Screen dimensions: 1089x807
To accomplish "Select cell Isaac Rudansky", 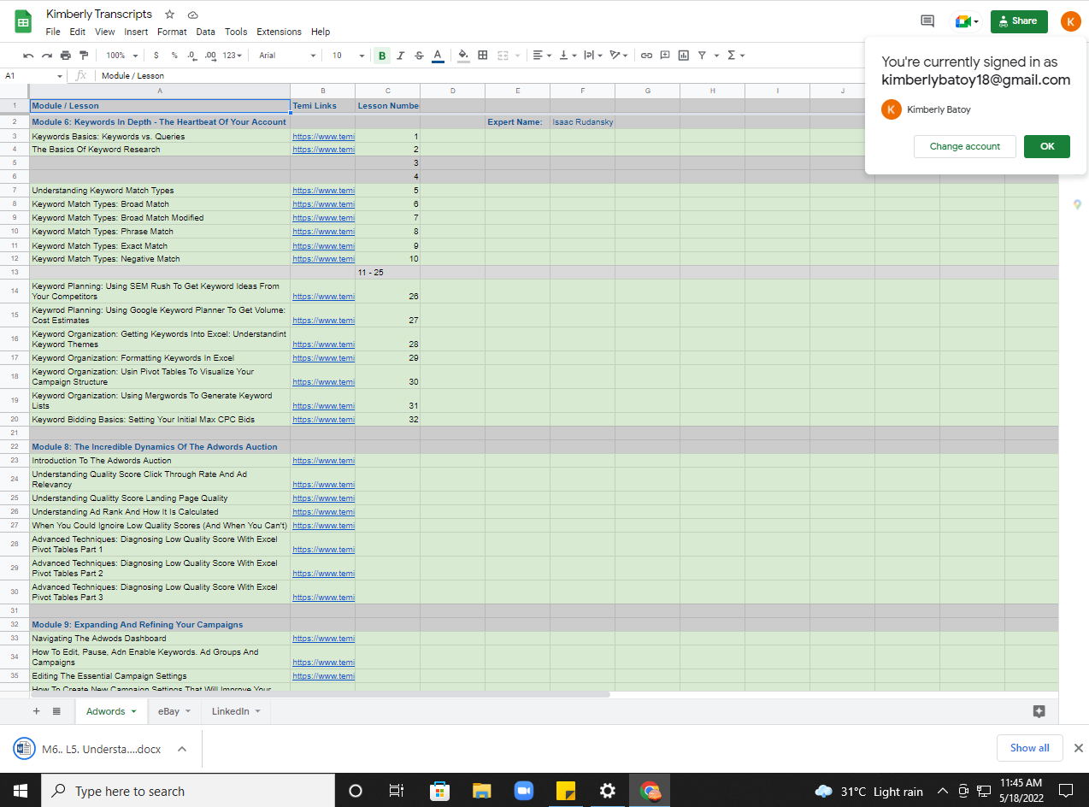I will click(x=582, y=122).
